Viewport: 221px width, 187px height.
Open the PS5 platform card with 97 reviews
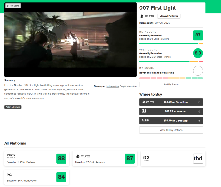(x=105, y=159)
